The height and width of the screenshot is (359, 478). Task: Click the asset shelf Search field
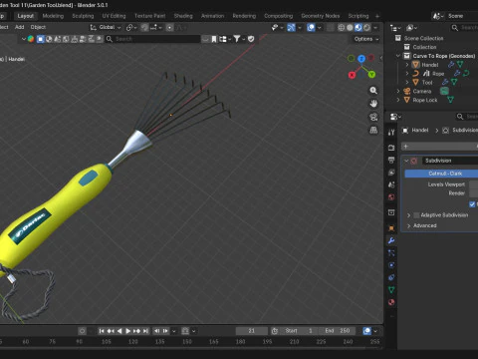click(152, 39)
